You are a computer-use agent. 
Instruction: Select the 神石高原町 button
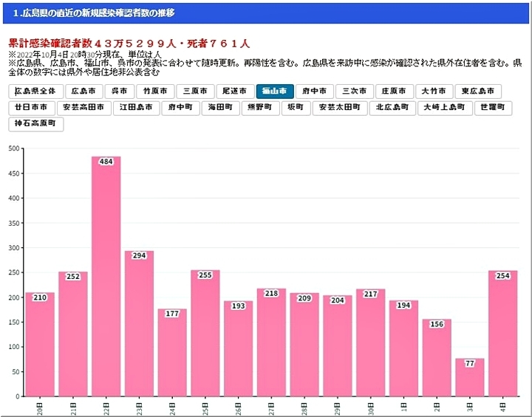[x=36, y=124]
